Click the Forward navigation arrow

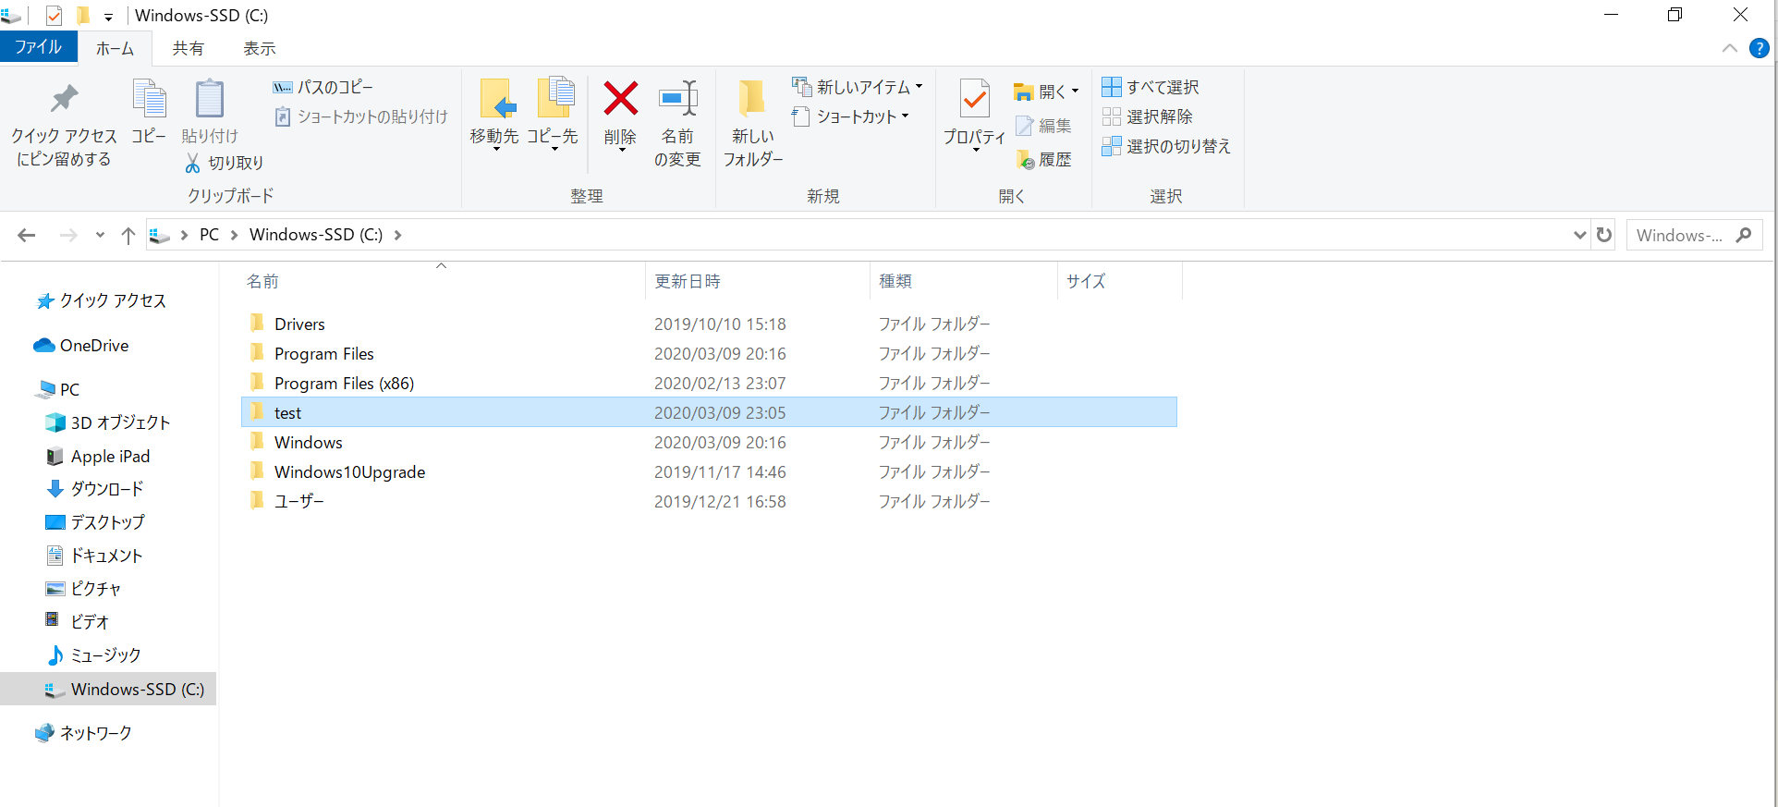[68, 235]
